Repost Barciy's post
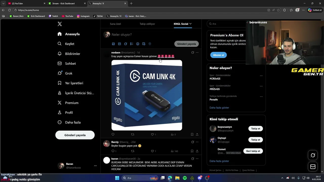The image size is (324, 182). pyautogui.click(x=133, y=151)
